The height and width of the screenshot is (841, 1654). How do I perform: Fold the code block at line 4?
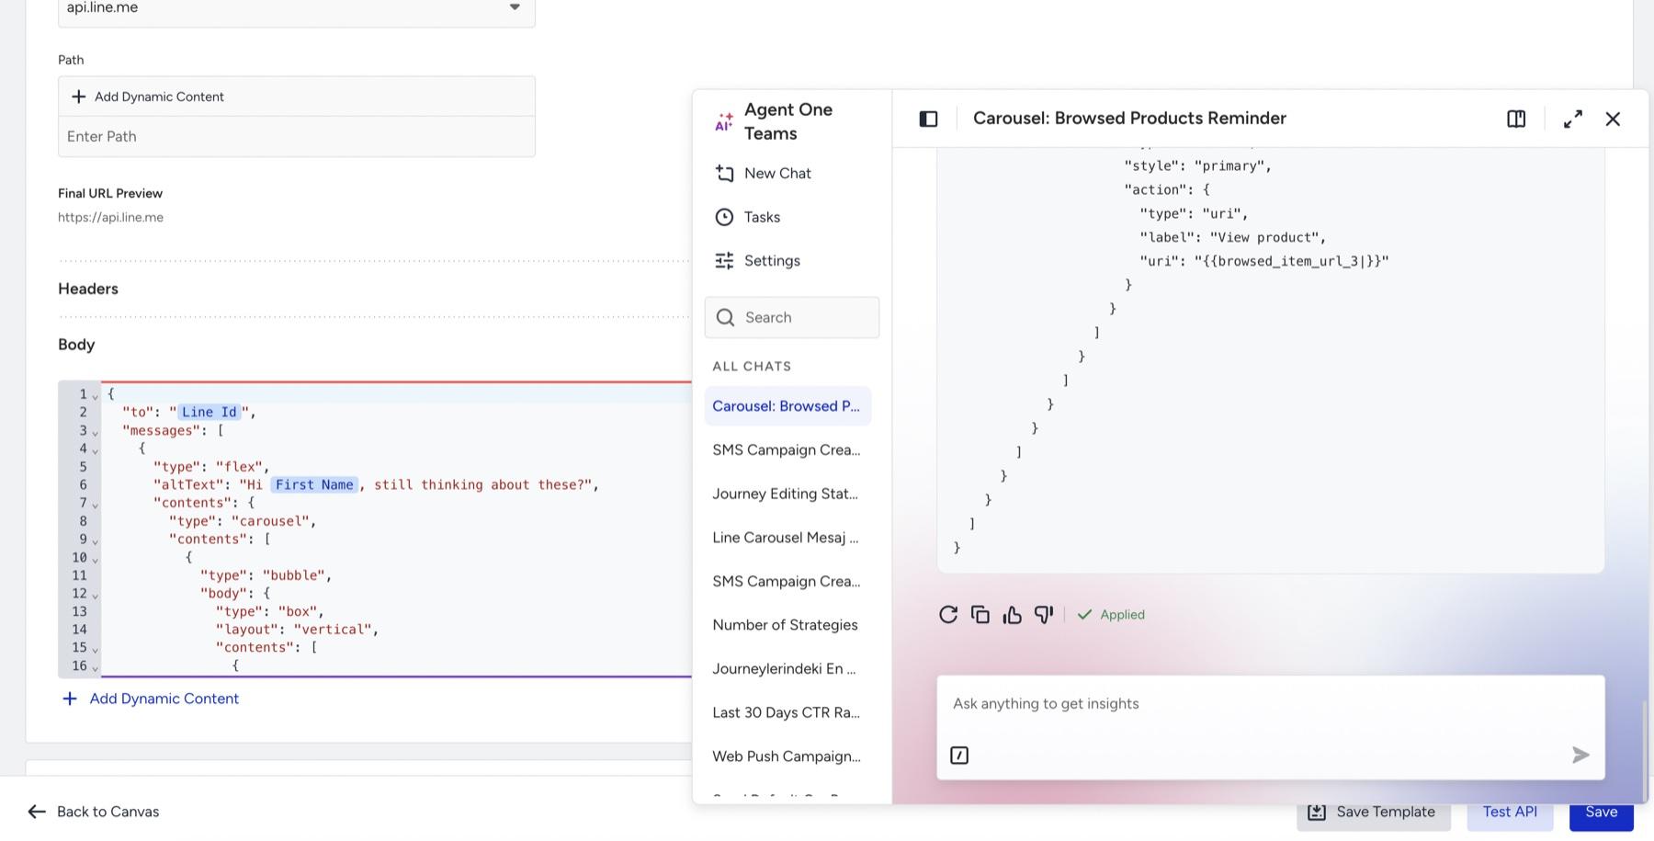[96, 450]
